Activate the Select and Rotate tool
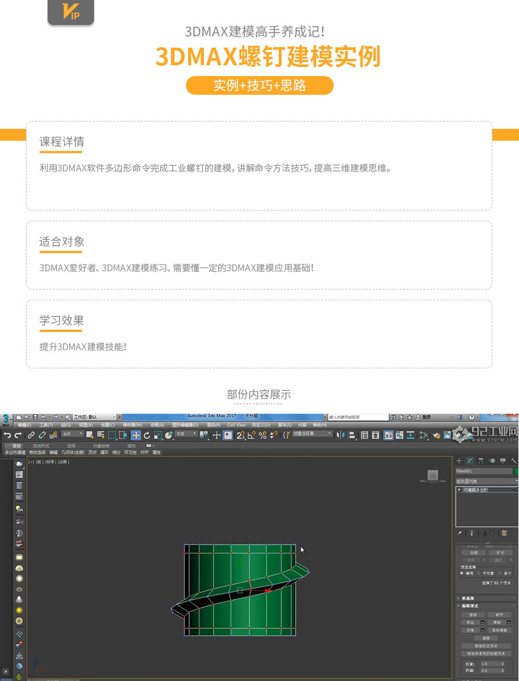The image size is (519, 681). 147,435
